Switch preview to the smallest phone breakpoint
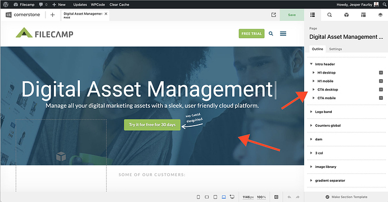The image size is (388, 202). tap(198, 197)
